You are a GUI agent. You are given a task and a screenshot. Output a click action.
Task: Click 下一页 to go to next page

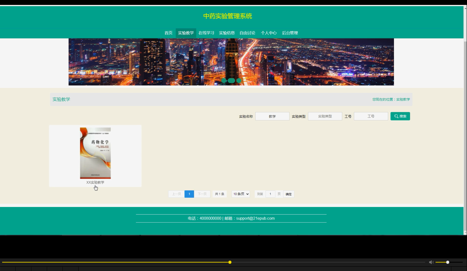click(202, 194)
